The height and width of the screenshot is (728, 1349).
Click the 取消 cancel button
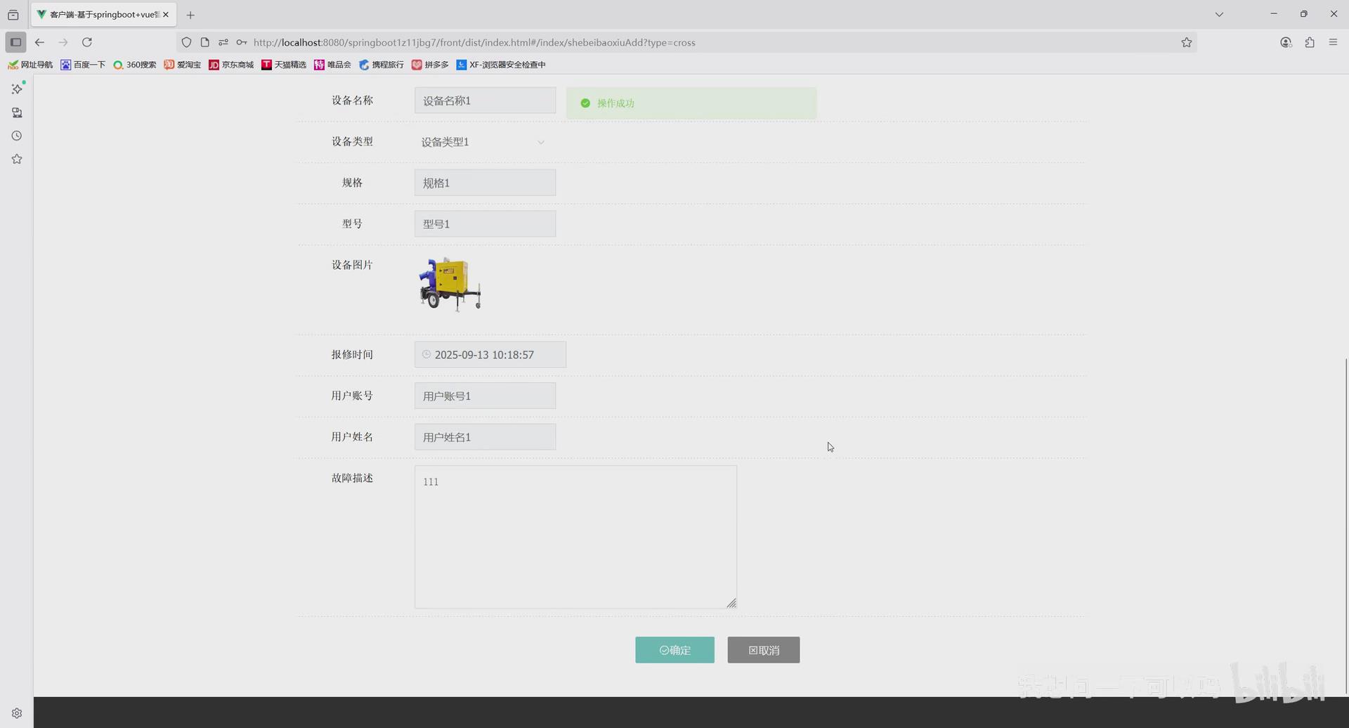point(763,650)
